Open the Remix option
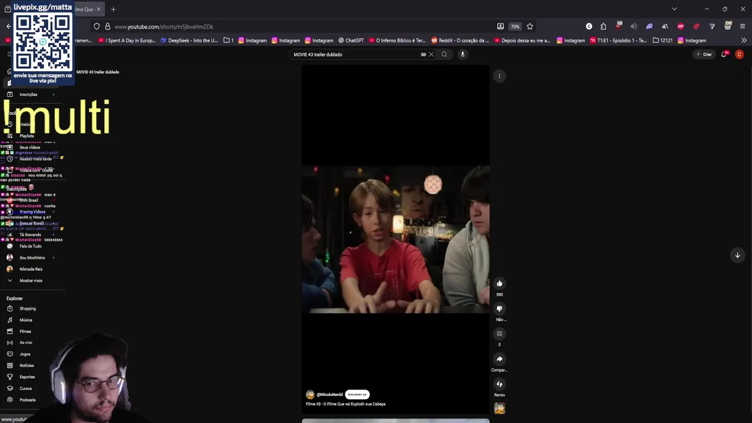 [x=499, y=384]
